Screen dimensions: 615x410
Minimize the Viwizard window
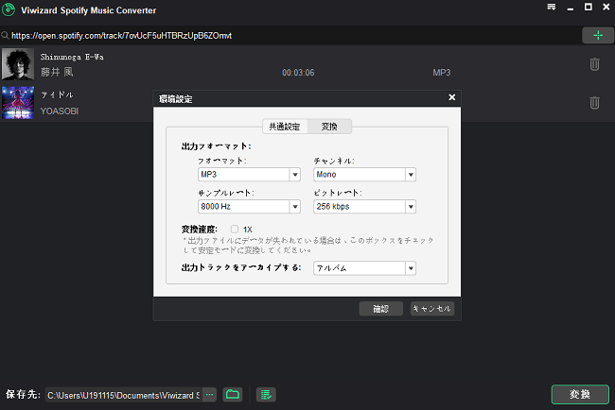pos(571,8)
